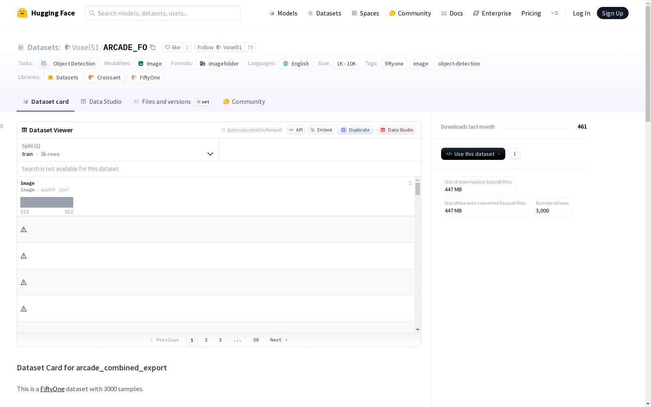Switch to the Data Studio tab
Viewport: 651px width, 407px height.
pos(101,102)
